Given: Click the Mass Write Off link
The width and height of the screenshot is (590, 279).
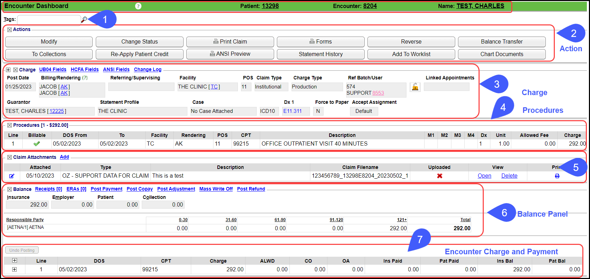Looking at the screenshot, I should [x=216, y=189].
